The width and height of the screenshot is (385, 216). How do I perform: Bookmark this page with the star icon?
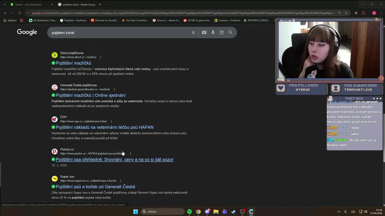click(x=346, y=13)
